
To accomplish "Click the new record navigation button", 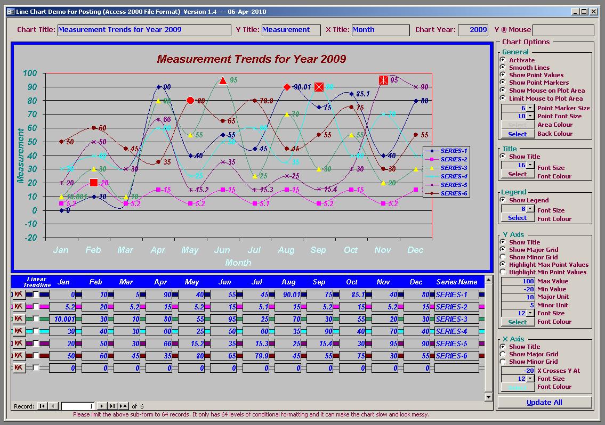I will (124, 406).
